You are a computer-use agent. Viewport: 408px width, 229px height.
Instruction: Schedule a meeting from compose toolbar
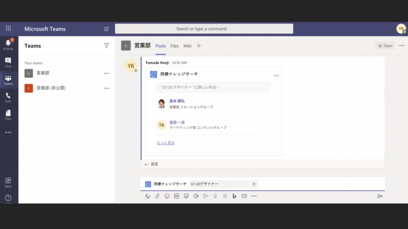coord(196,196)
